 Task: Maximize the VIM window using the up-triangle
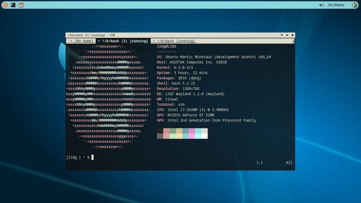pyautogui.click(x=287, y=35)
